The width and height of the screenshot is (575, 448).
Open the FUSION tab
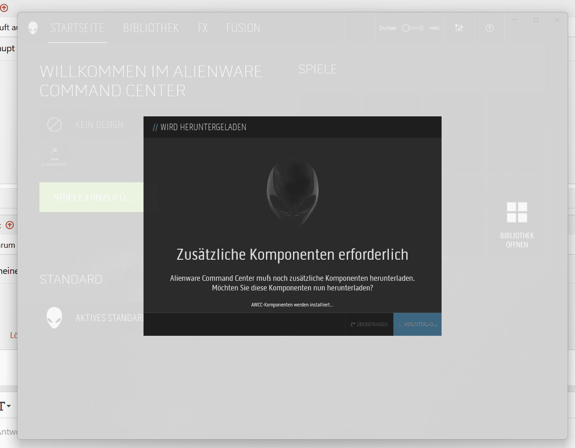[243, 28]
